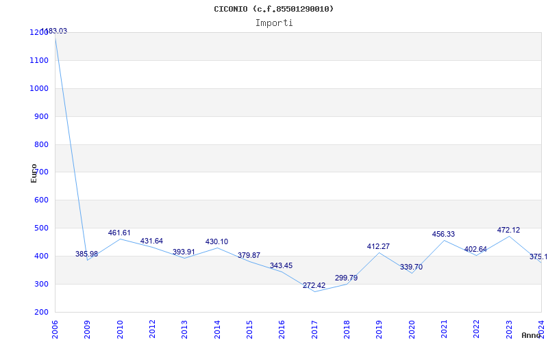Click the 431.64 data label
The height and width of the screenshot is (342, 548).
(x=151, y=241)
